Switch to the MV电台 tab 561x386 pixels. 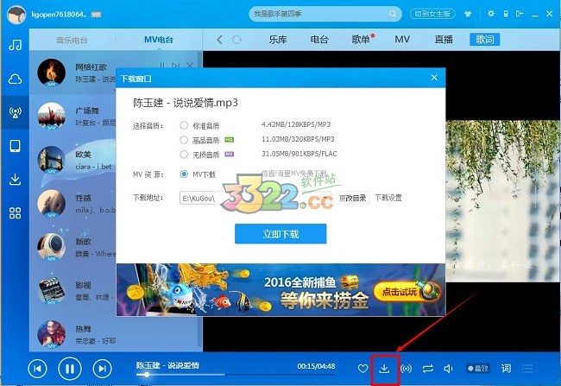click(x=159, y=40)
